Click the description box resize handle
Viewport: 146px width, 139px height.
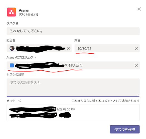tap(138, 95)
